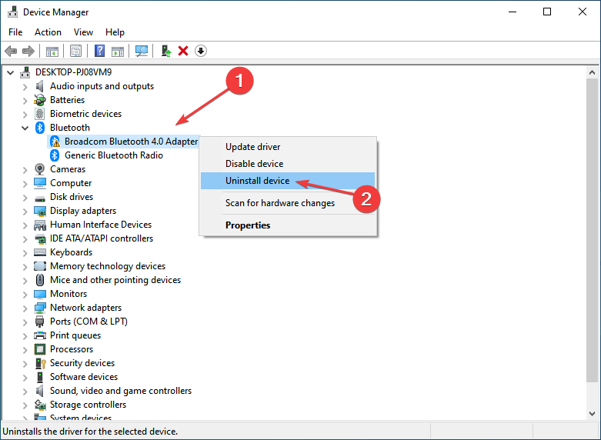Image resolution: width=601 pixels, height=440 pixels.
Task: Expand the Monitors category chevron
Action: (x=25, y=294)
